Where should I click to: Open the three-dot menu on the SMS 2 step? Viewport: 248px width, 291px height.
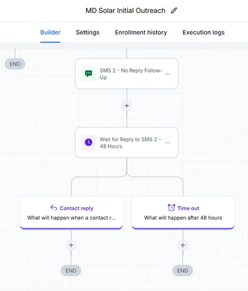pos(168,74)
